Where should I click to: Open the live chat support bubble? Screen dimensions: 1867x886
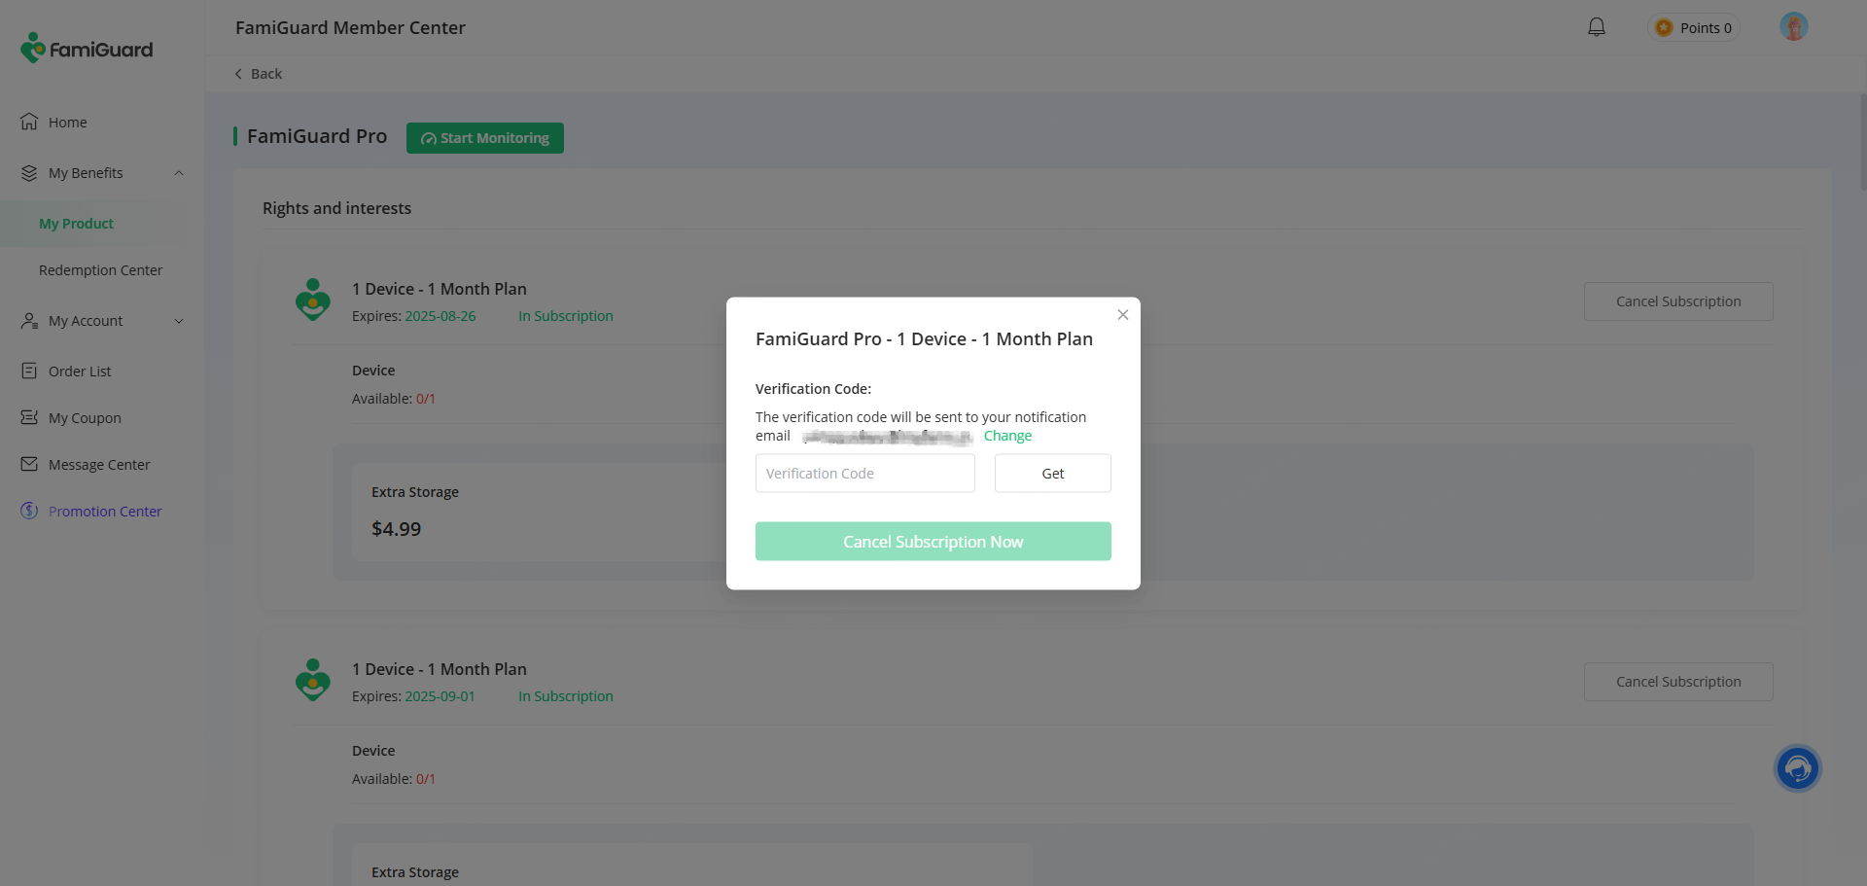[x=1797, y=768]
